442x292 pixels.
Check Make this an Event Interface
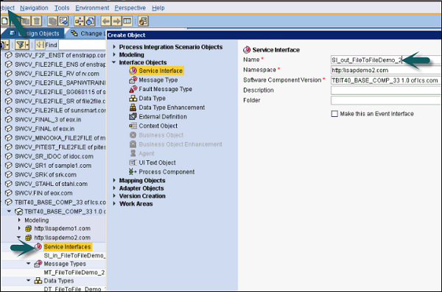[334, 114]
